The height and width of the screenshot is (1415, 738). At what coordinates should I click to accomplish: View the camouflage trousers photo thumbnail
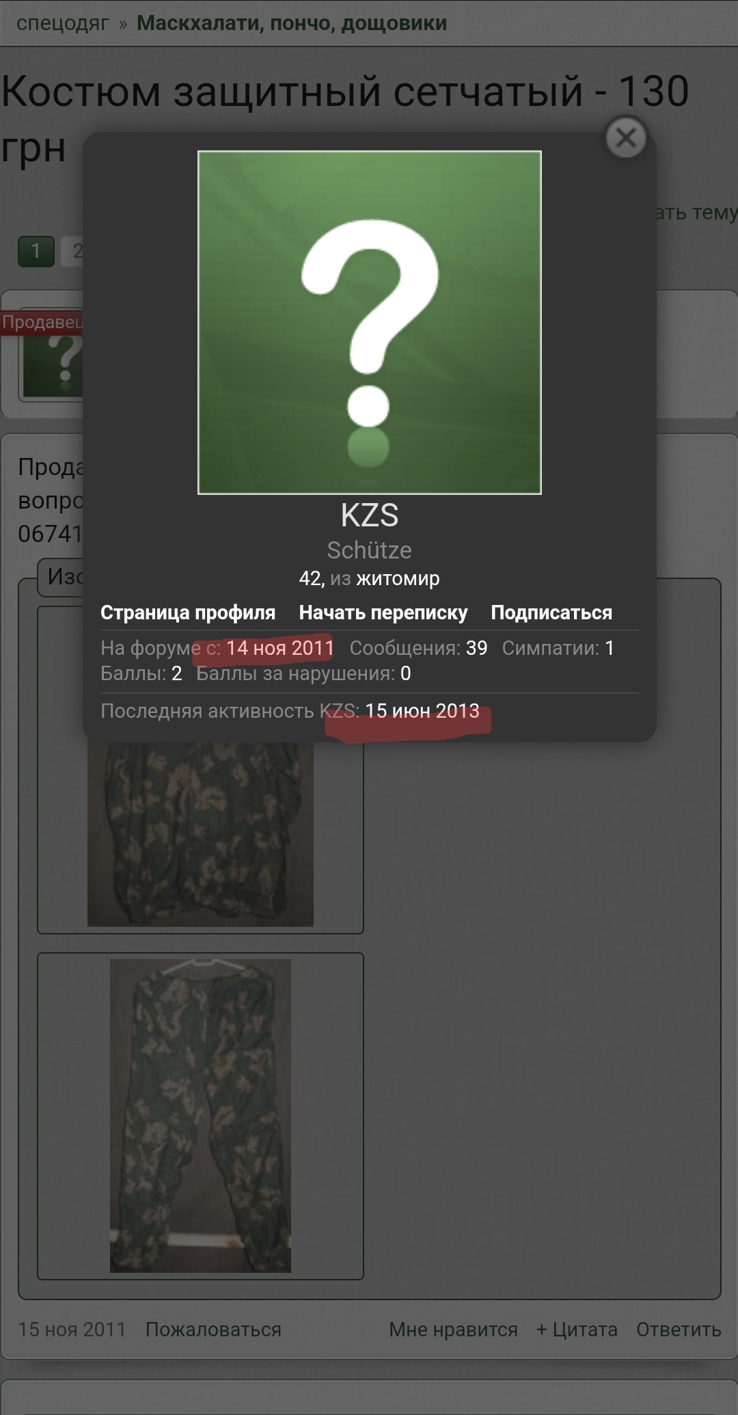click(x=200, y=1116)
